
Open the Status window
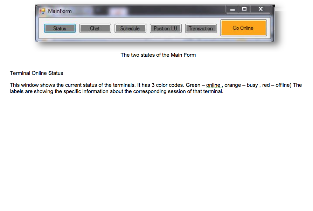pos(60,28)
